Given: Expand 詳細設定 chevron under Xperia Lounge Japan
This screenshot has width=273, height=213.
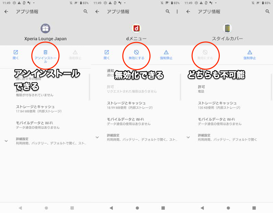Looking at the screenshot, I should coord(6,141).
